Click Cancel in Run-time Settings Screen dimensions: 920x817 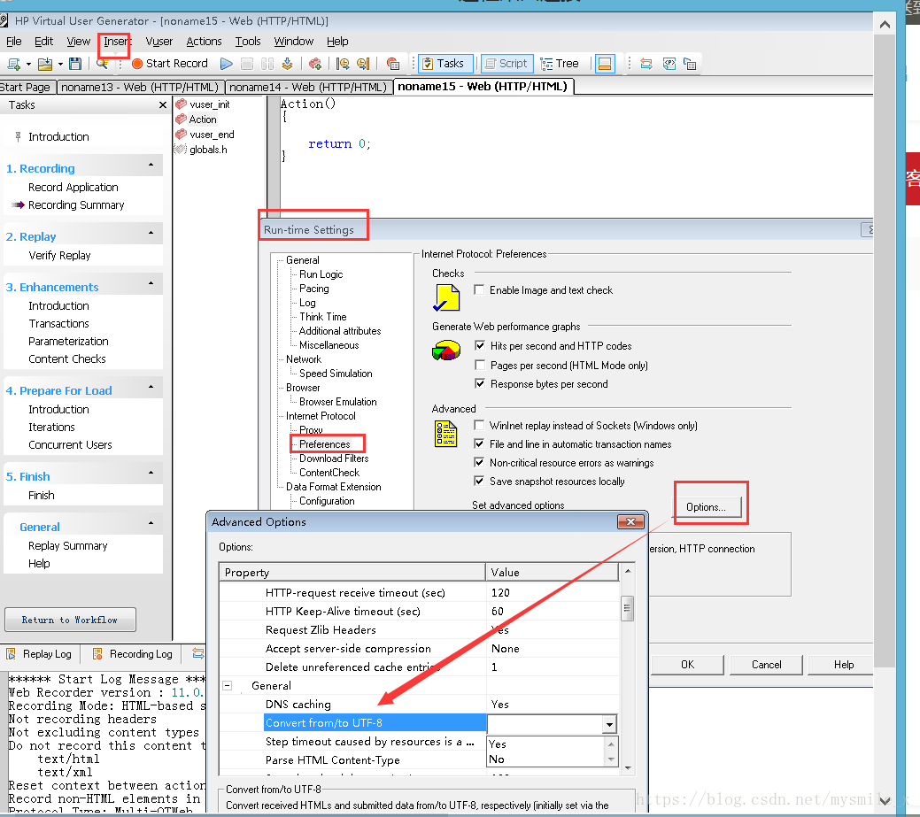pos(766,665)
